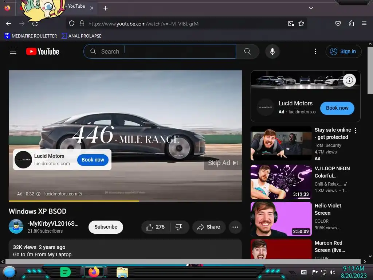Click the taskbar clock 9:13 AM
This screenshot has width=373, height=280.
(x=353, y=269)
